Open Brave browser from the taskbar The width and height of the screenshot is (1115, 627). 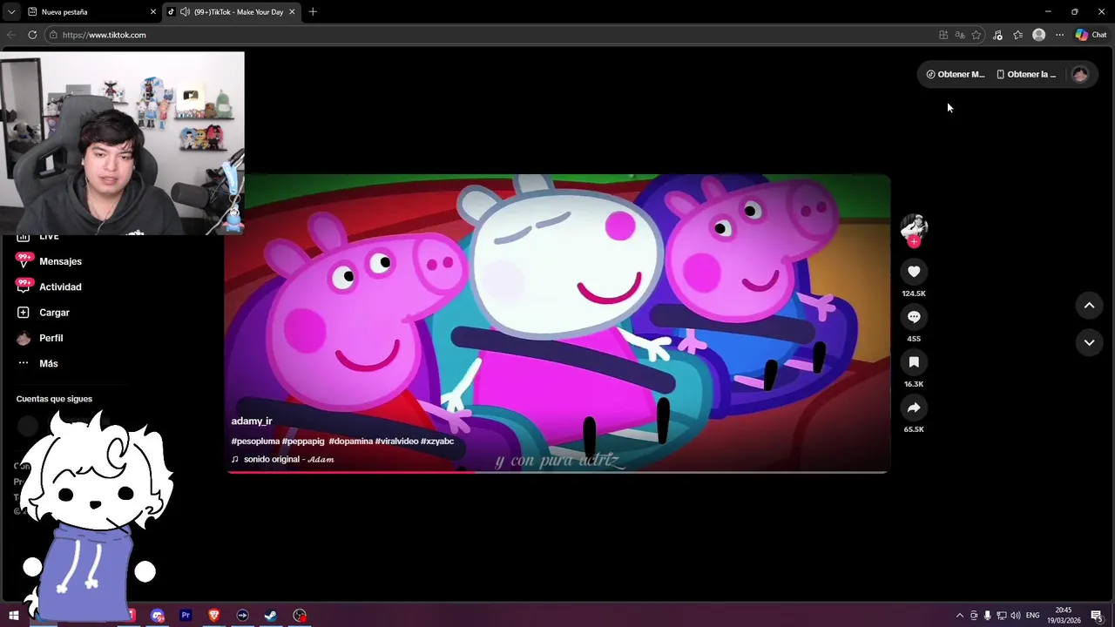coord(214,616)
